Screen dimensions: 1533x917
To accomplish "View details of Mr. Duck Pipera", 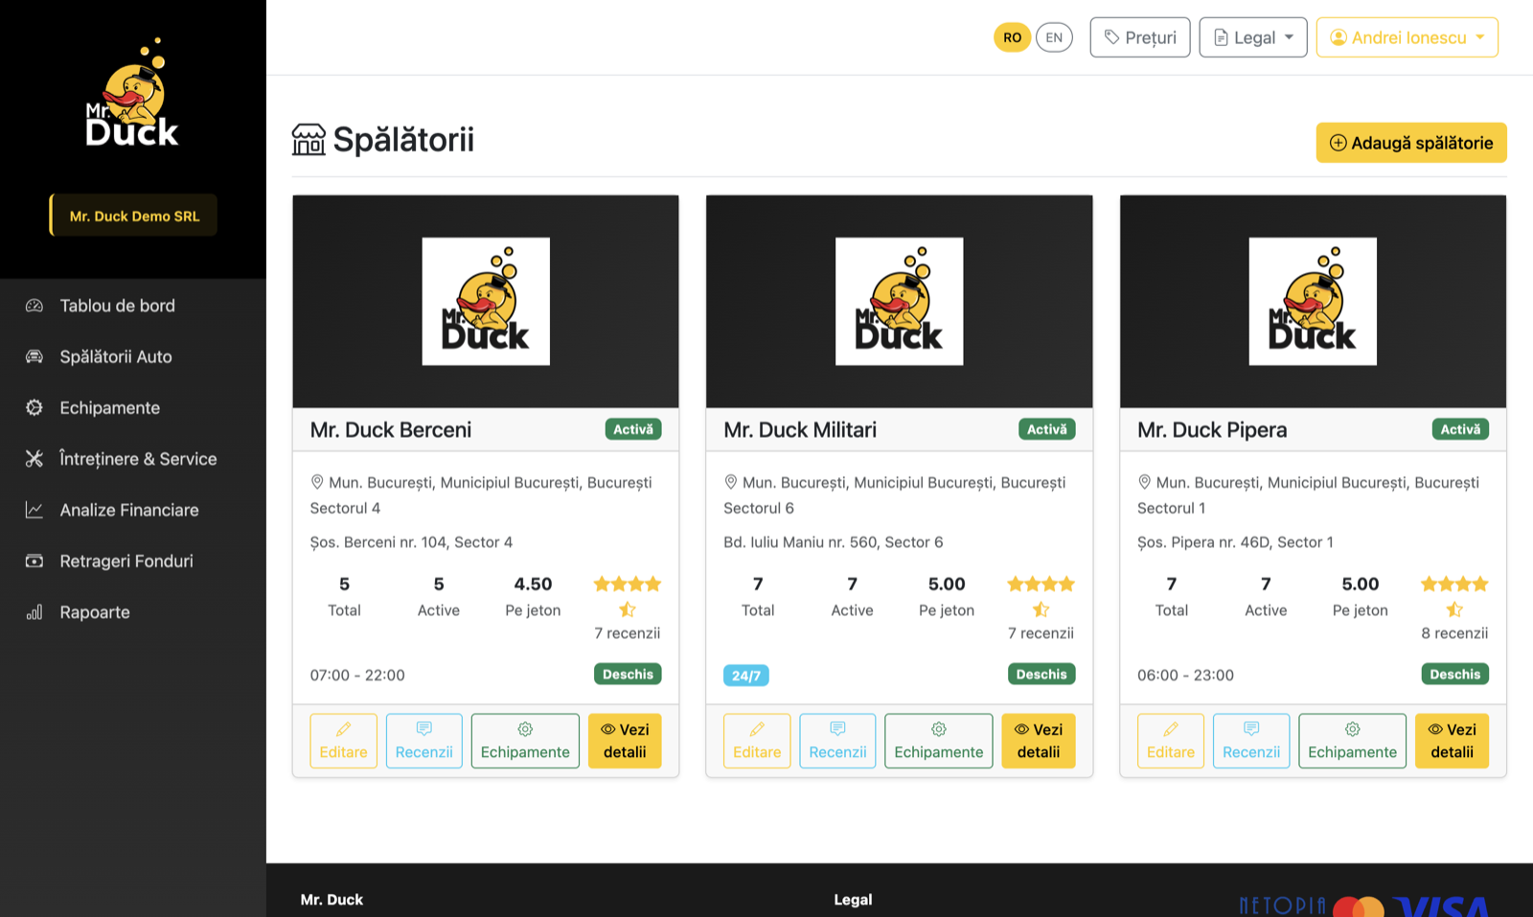I will pyautogui.click(x=1453, y=741).
